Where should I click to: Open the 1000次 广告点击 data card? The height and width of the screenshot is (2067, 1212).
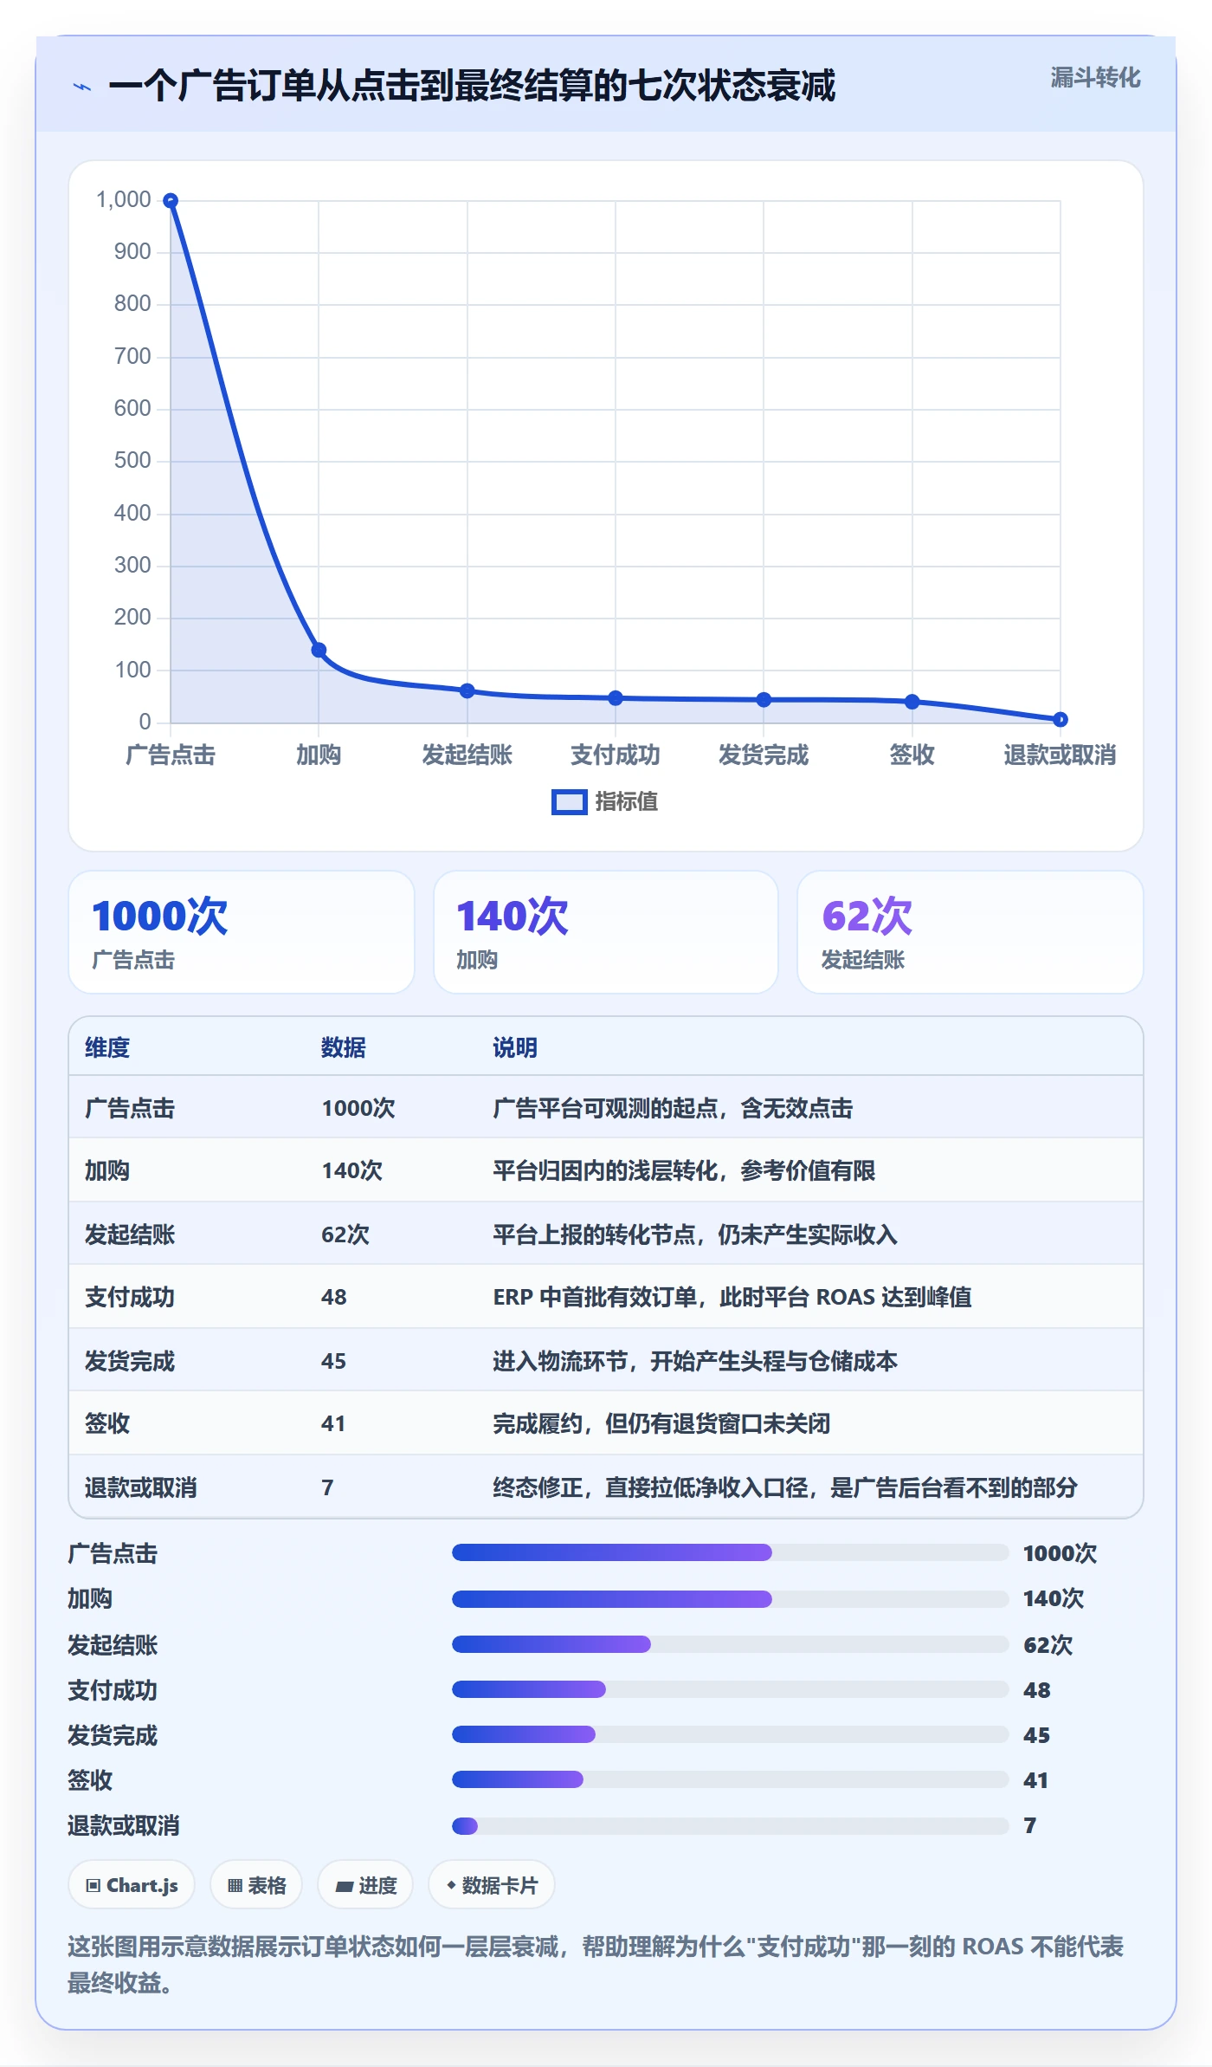click(x=242, y=932)
